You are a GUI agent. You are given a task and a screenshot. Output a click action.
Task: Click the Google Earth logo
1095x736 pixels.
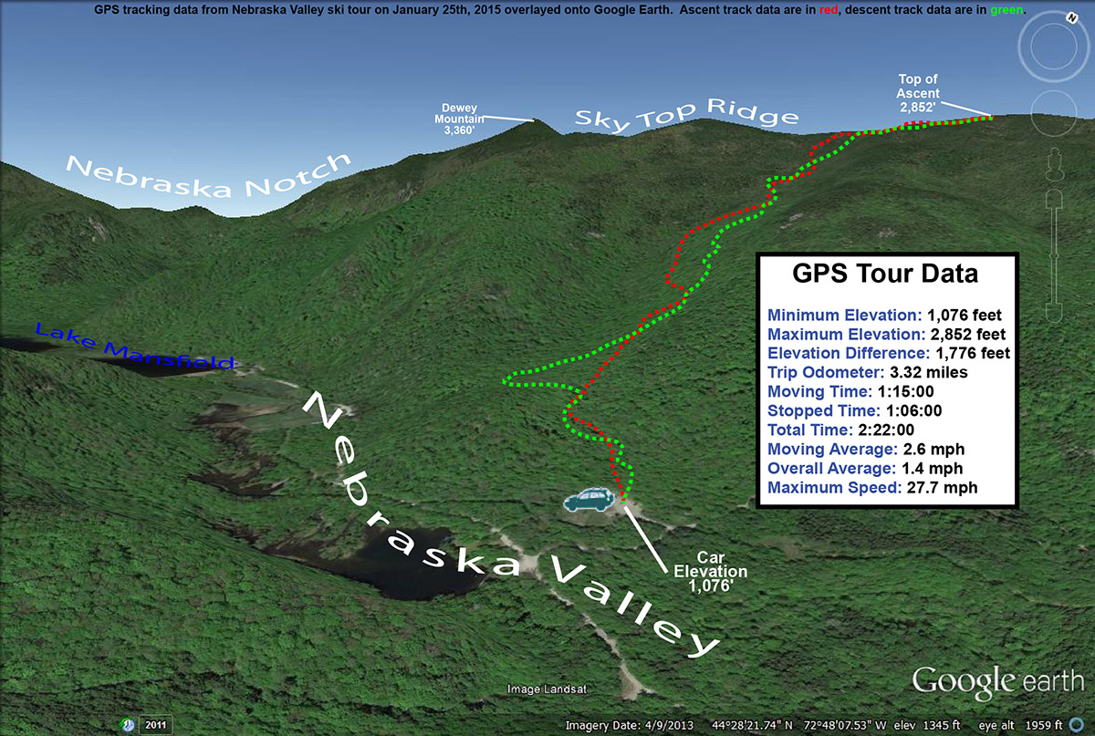[997, 680]
